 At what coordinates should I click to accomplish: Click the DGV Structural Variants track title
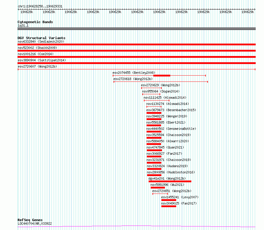42,38
